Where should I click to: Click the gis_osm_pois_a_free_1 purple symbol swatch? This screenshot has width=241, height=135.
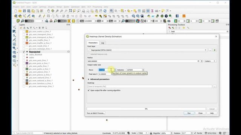[27, 63]
